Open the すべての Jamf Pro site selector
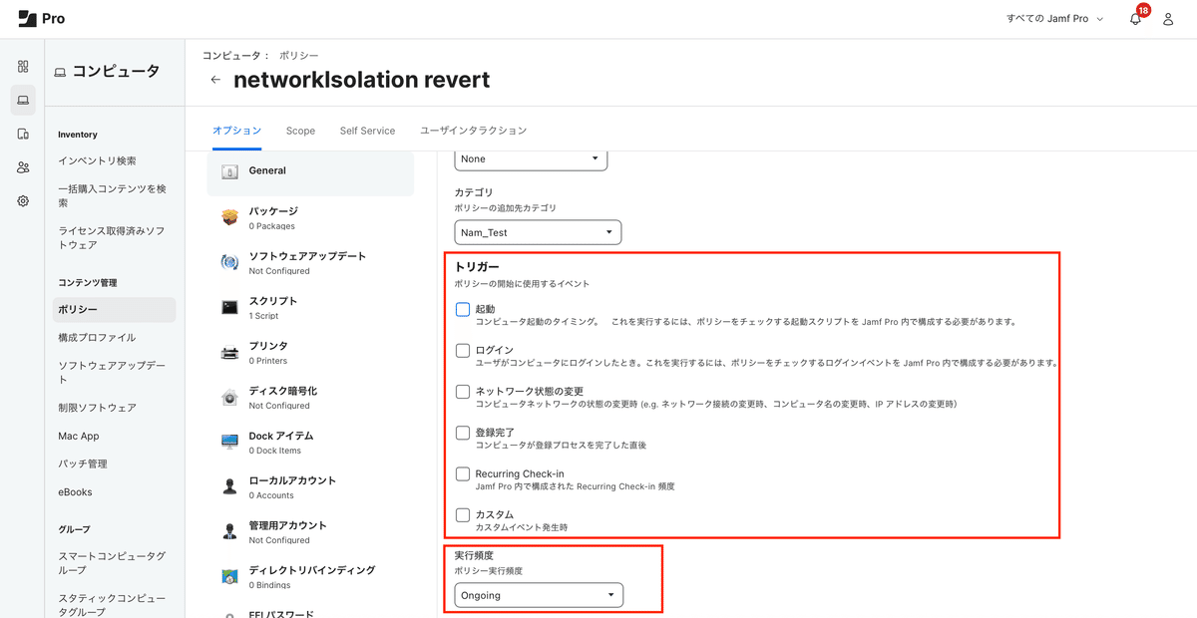Screen dimensions: 1197x618 (x=1054, y=19)
